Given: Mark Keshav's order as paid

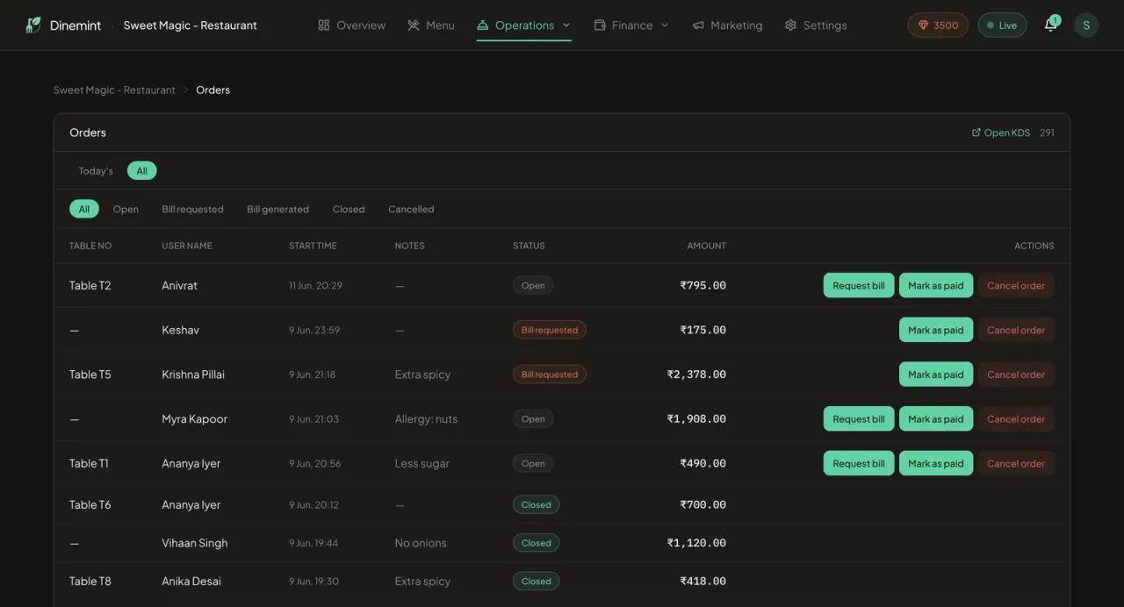Looking at the screenshot, I should [x=936, y=330].
